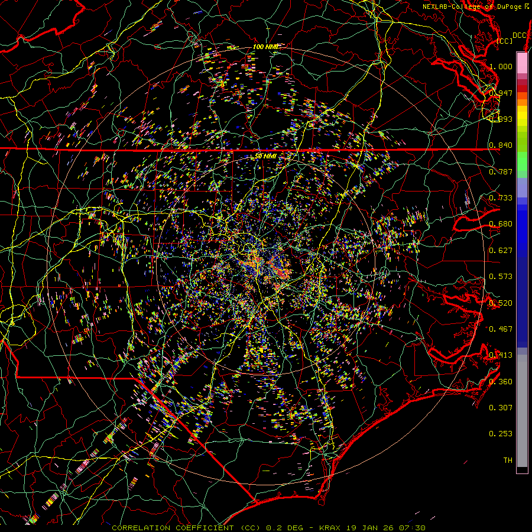Click the 0.947 legend value
The image size is (532, 532).
pyautogui.click(x=501, y=93)
